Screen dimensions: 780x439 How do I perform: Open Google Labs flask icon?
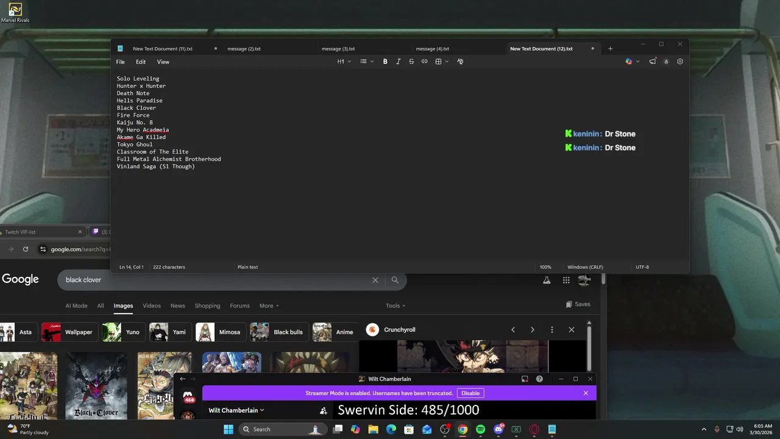[x=547, y=280]
